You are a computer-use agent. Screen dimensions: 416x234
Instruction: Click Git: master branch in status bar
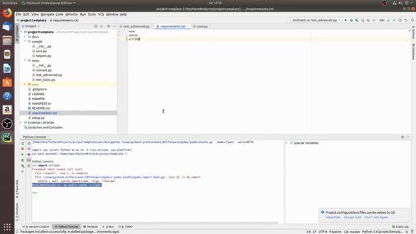[352, 231]
